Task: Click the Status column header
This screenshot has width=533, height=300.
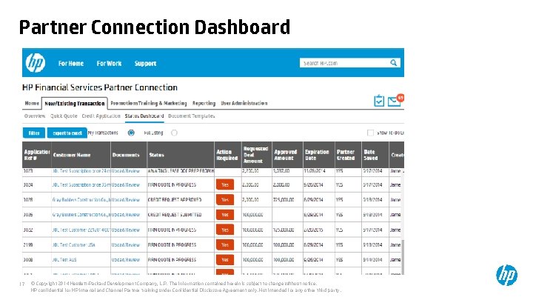Action: (181, 155)
